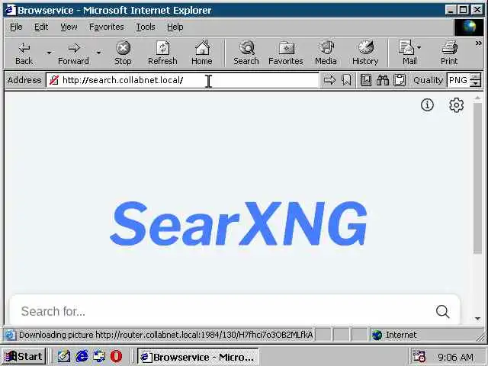Click the address bar URL field
The image size is (488, 366).
tap(183, 80)
